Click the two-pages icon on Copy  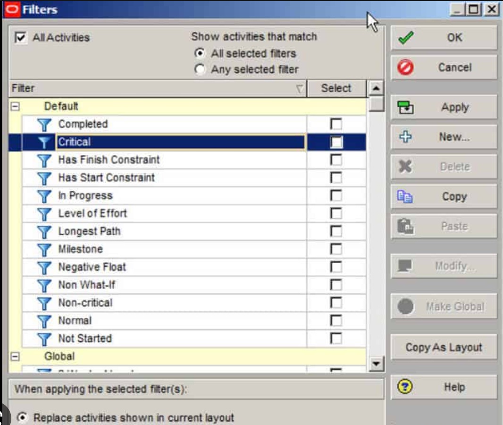click(405, 196)
